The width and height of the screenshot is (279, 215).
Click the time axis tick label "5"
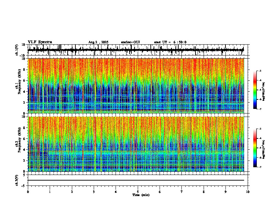coord(138,192)
